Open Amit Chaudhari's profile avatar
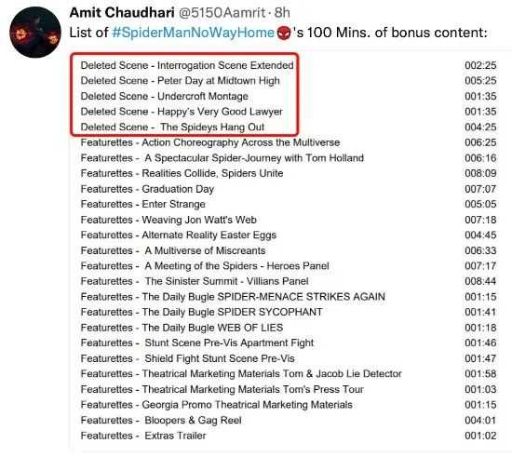 [35, 33]
